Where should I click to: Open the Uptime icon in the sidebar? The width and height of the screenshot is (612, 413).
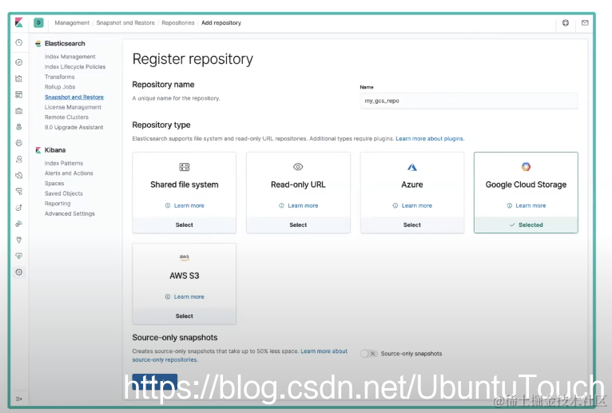click(x=18, y=208)
